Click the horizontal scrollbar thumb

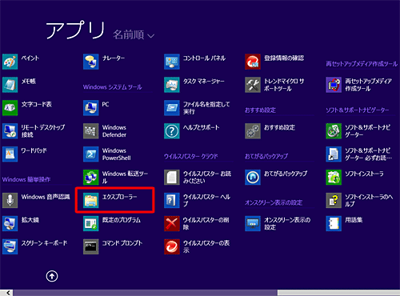(x=146, y=293)
